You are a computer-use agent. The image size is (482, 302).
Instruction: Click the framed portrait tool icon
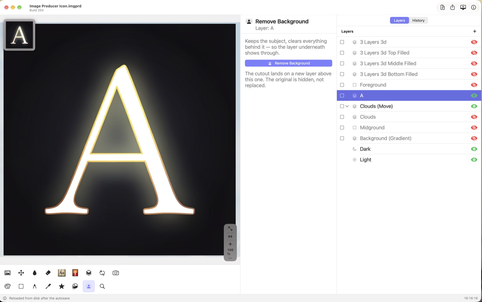(75, 273)
